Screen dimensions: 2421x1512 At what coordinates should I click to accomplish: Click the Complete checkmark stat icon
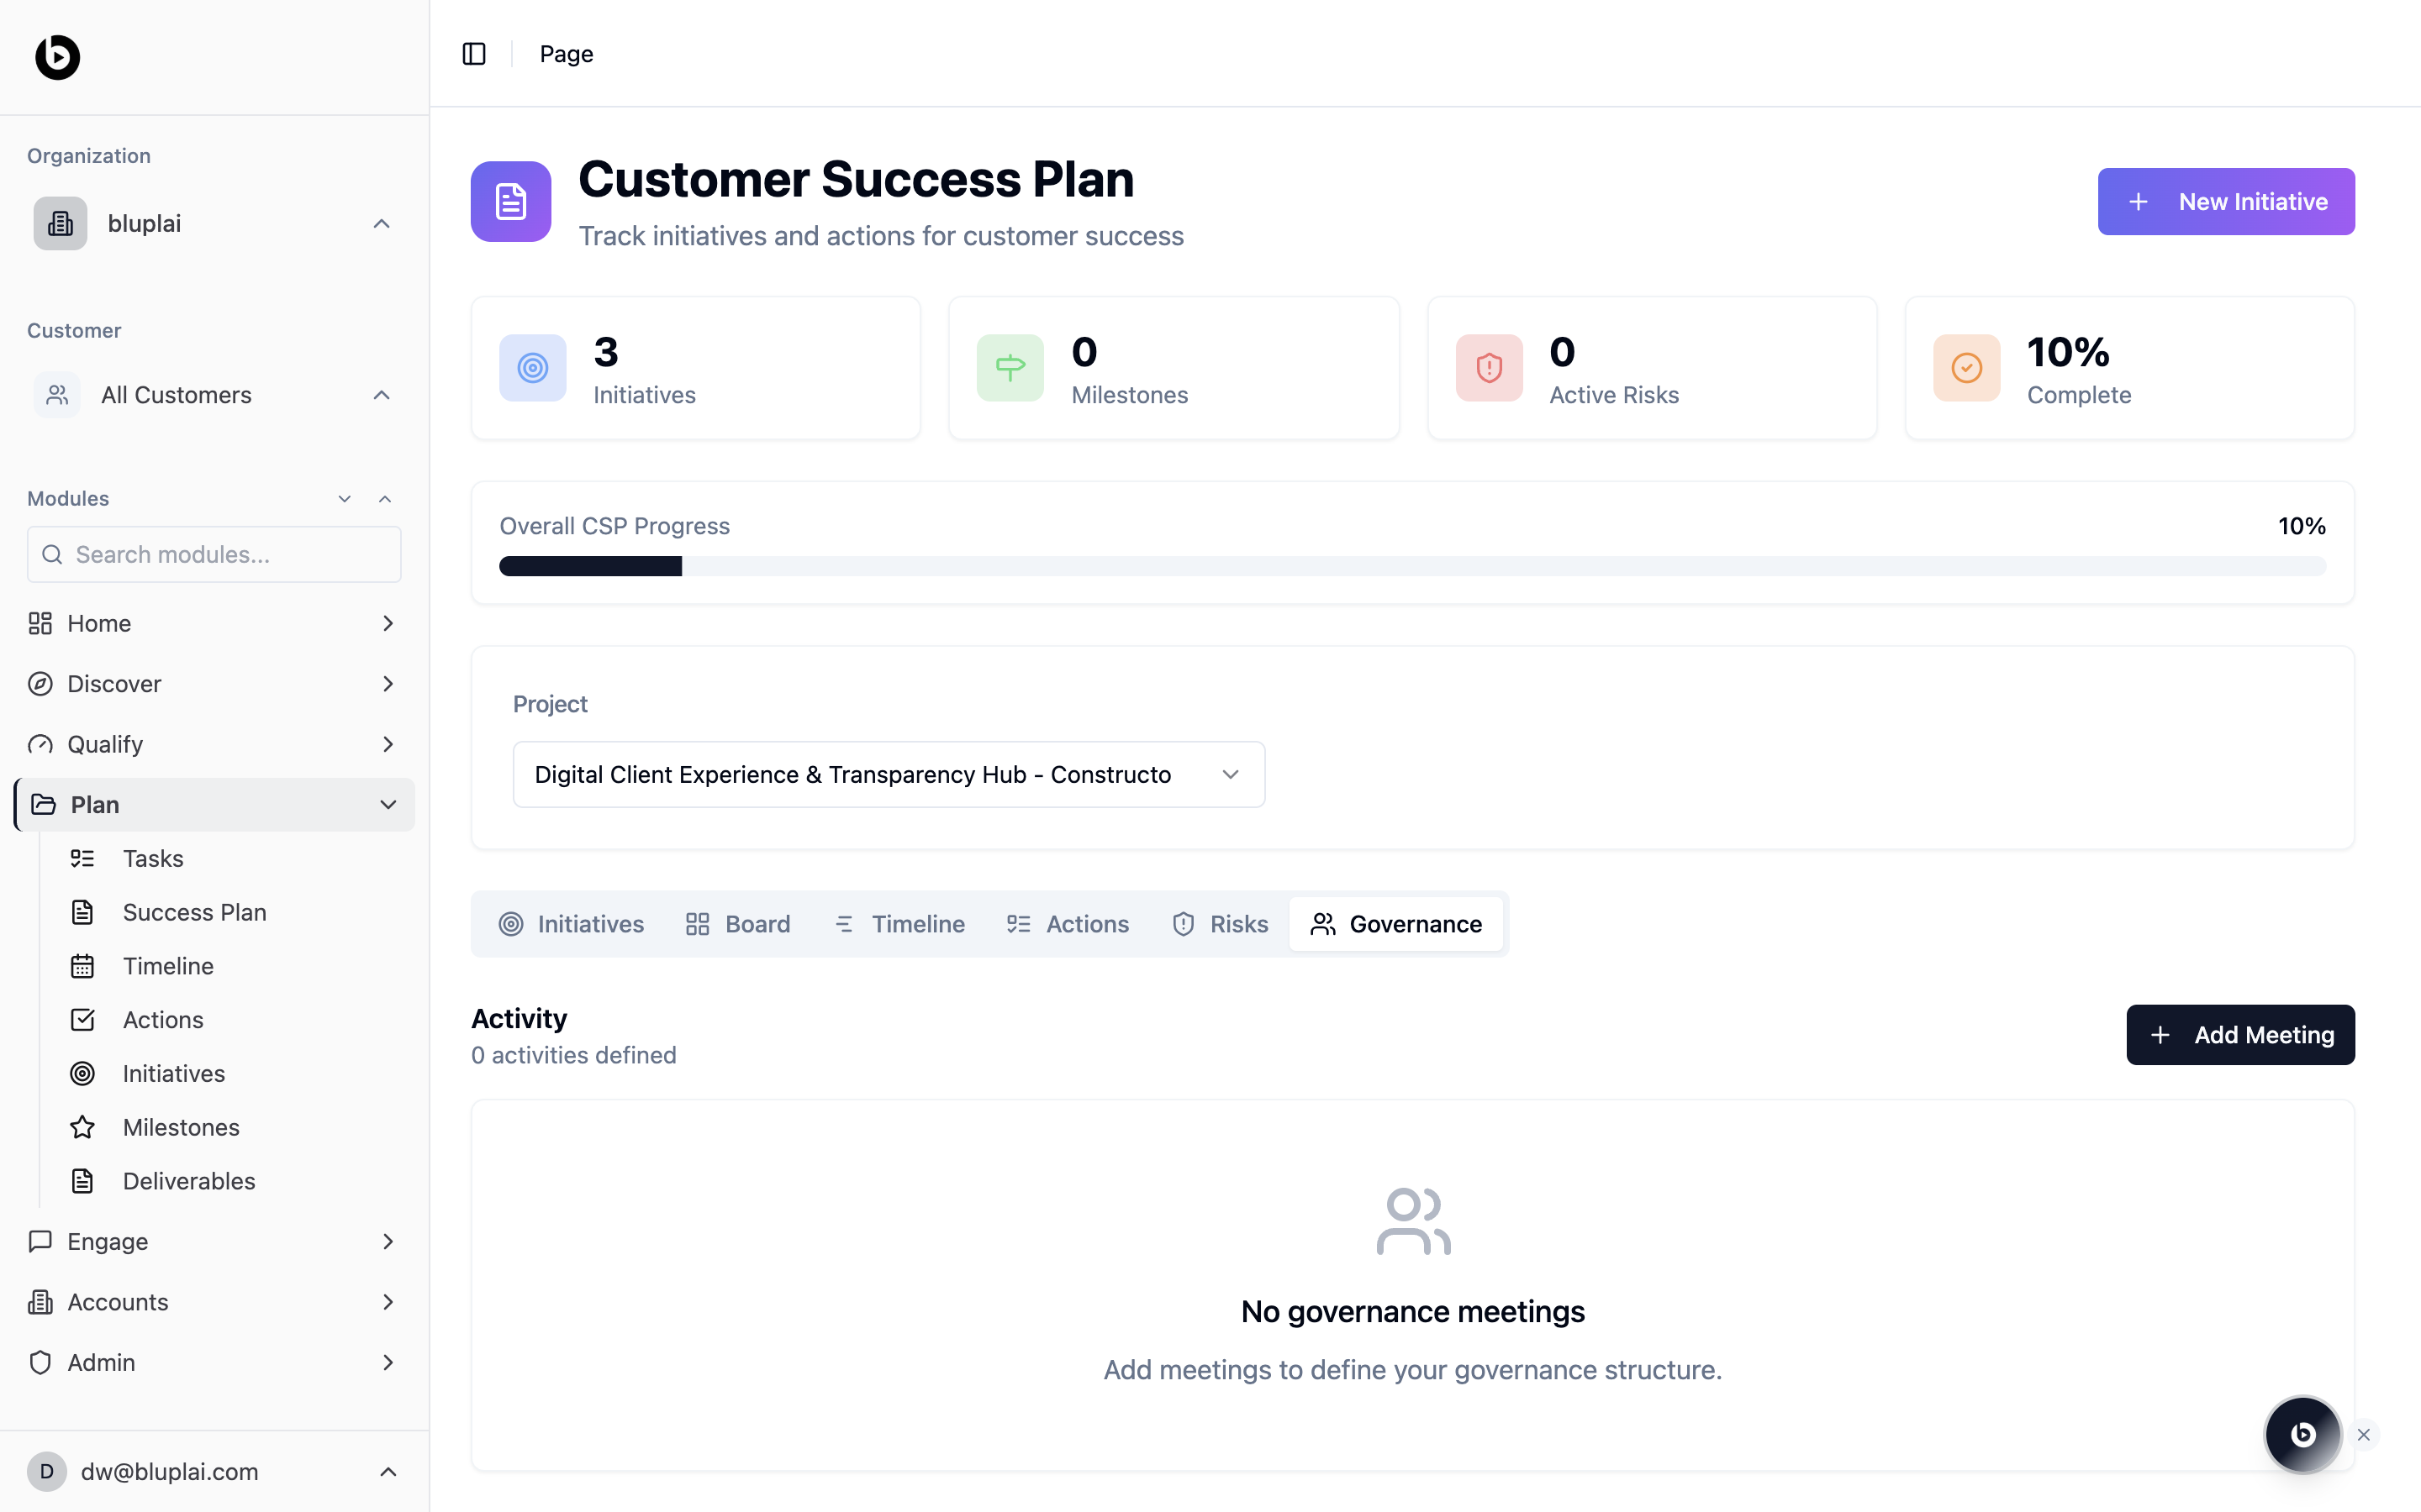coord(1966,368)
